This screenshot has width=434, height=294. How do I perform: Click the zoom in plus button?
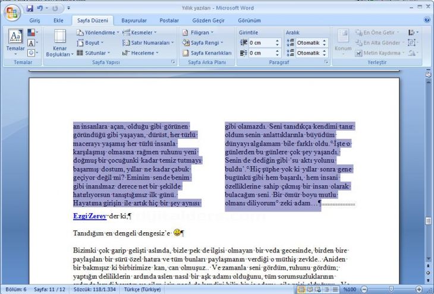419,290
